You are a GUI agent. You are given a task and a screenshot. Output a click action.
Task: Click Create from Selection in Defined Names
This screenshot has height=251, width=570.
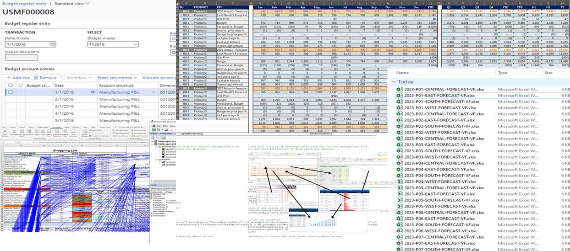coord(99,136)
